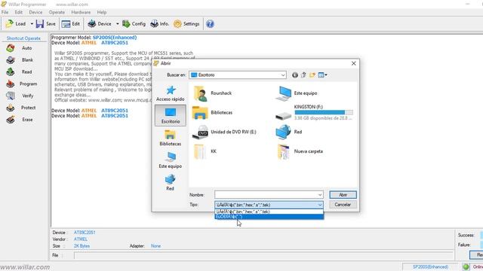Screen dimensions: 483x271
Task: Click the create new folder icon
Action: coord(312,75)
